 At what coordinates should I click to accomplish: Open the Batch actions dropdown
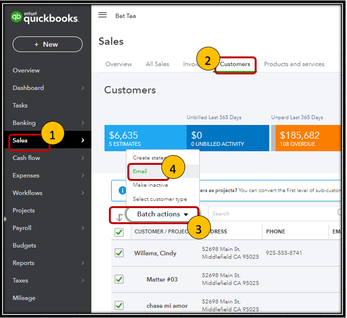click(162, 214)
